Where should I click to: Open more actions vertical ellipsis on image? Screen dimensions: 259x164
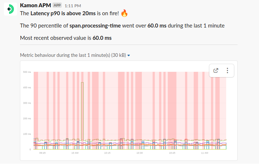tap(227, 71)
